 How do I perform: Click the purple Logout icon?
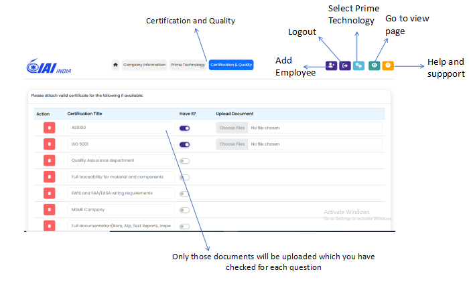345,65
